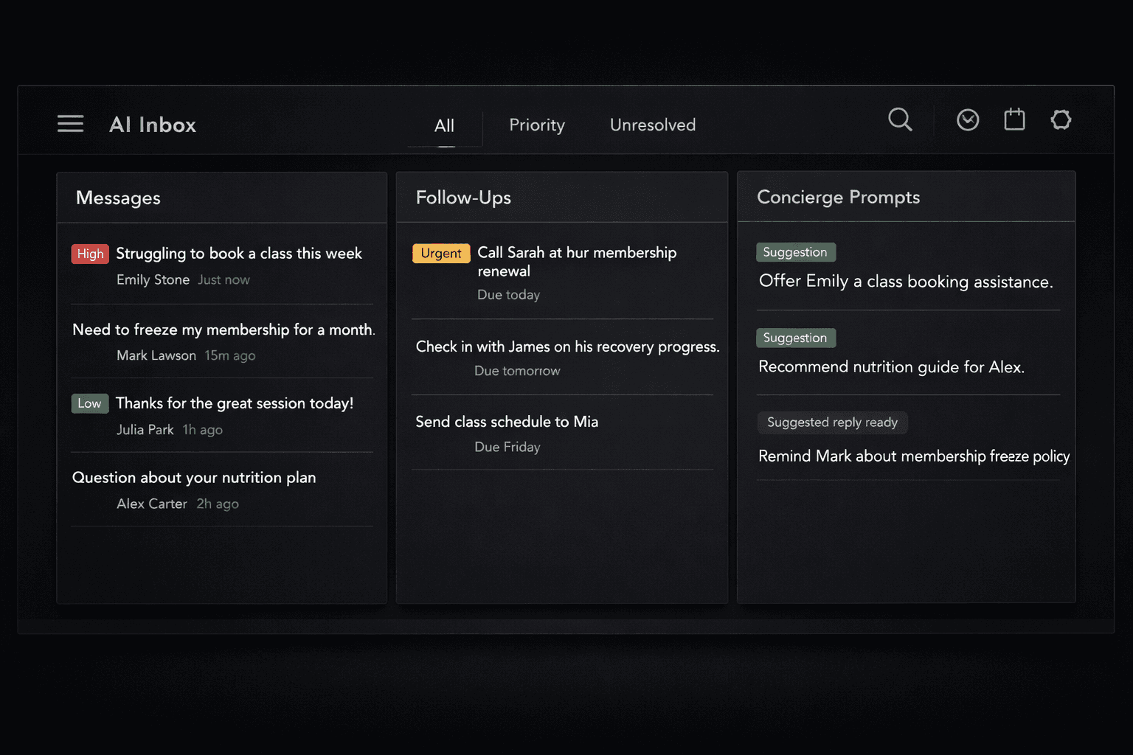Image resolution: width=1133 pixels, height=755 pixels.
Task: Open the 'Suggested reply ready' prompt
Action: tap(832, 422)
